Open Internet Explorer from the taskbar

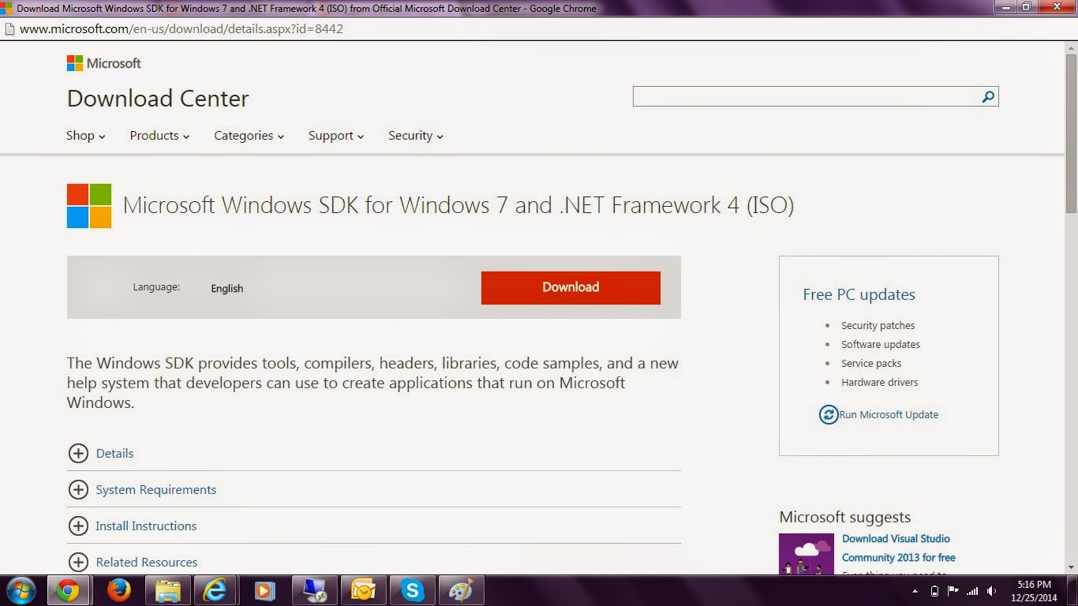[x=215, y=591]
